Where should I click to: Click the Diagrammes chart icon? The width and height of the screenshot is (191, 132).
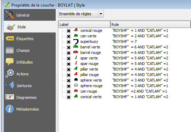coord(10,97)
